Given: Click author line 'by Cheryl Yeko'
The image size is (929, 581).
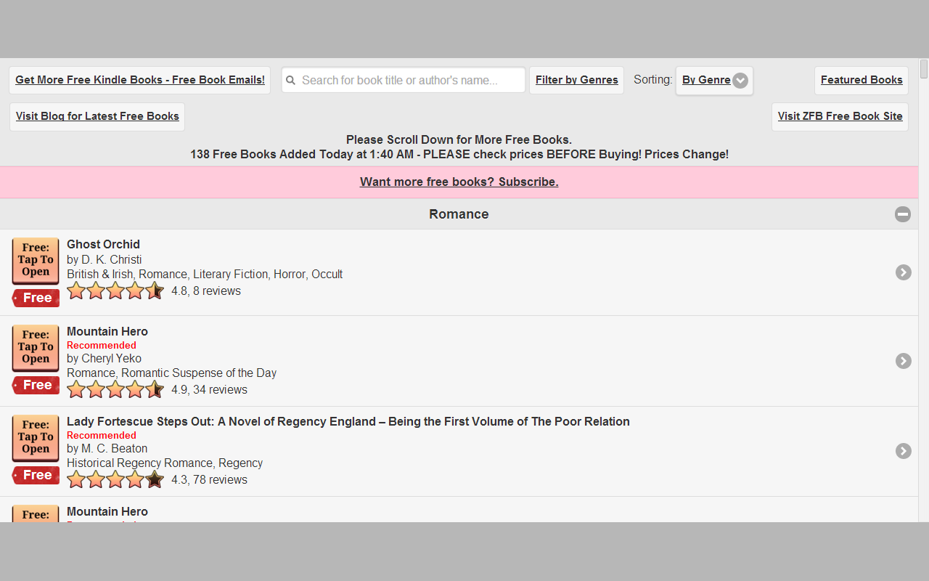Looking at the screenshot, I should click(105, 359).
